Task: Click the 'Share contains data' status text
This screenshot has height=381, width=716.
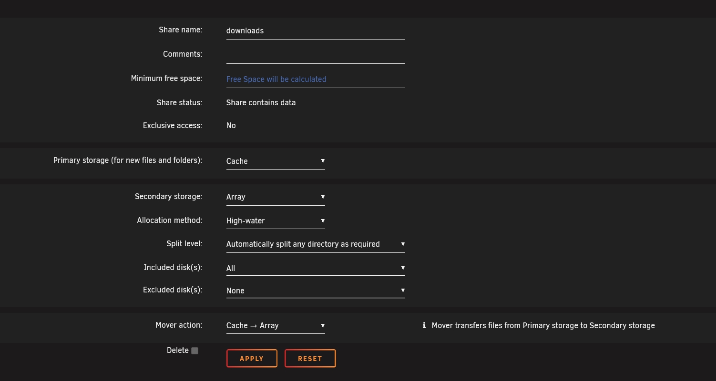Action: click(x=261, y=102)
